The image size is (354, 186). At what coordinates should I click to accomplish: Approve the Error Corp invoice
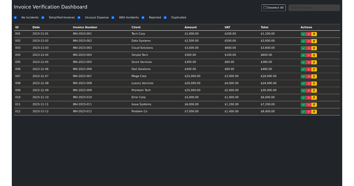click(x=303, y=98)
